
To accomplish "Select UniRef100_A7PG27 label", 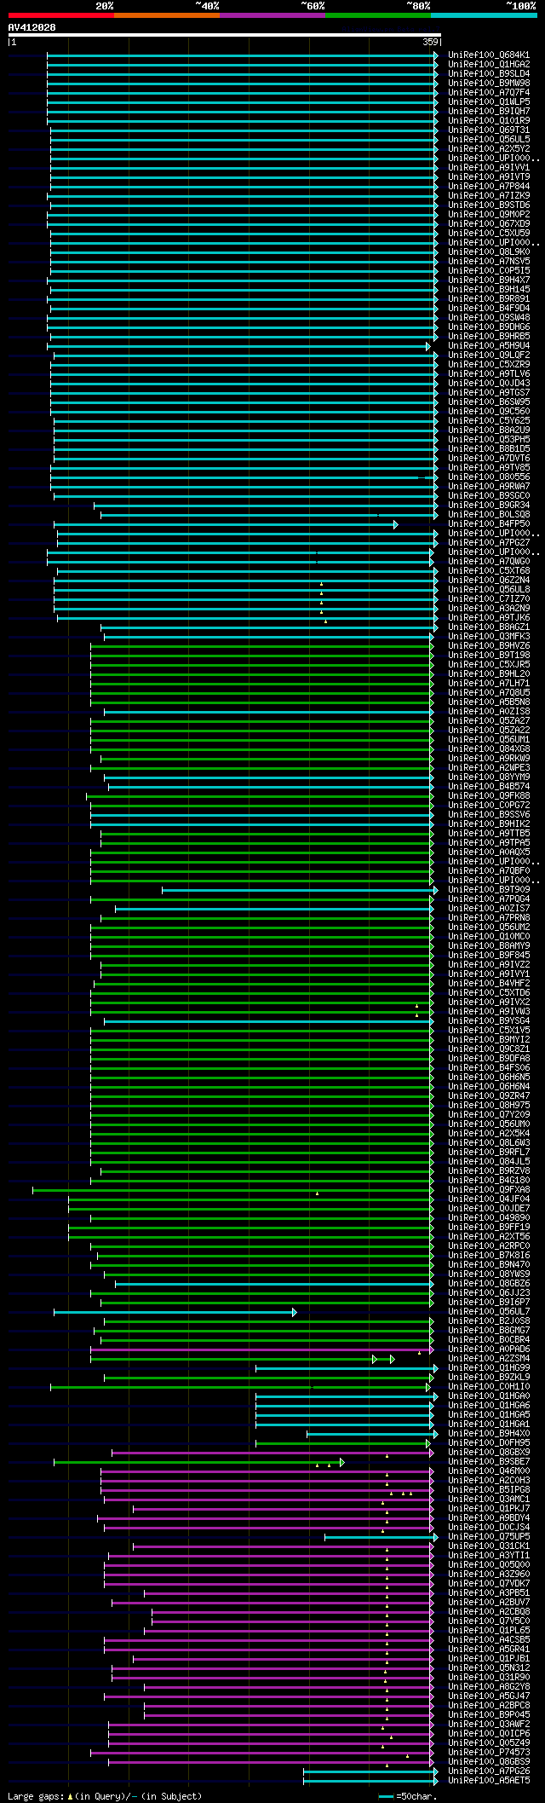I will pos(489,542).
